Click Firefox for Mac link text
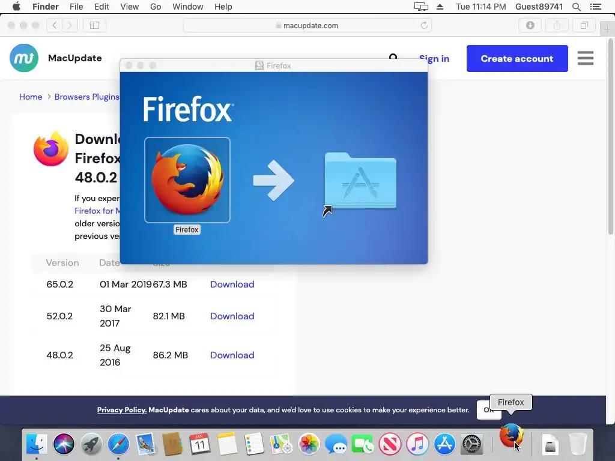 (x=97, y=211)
